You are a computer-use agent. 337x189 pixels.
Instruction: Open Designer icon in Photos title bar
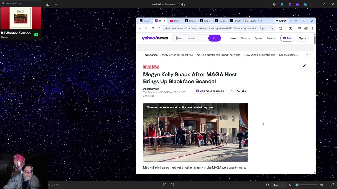pos(290,4)
